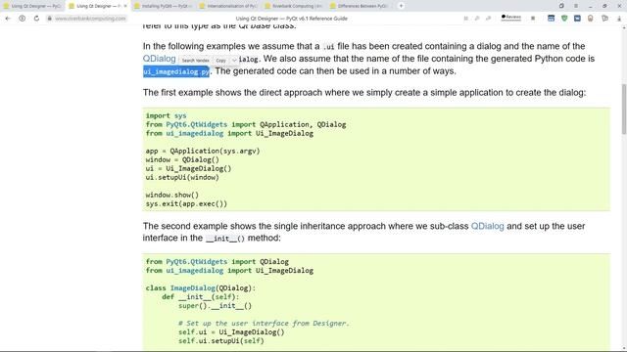Switch to the first Using Qt Designer tab
The image size is (627, 352).
click(32, 6)
